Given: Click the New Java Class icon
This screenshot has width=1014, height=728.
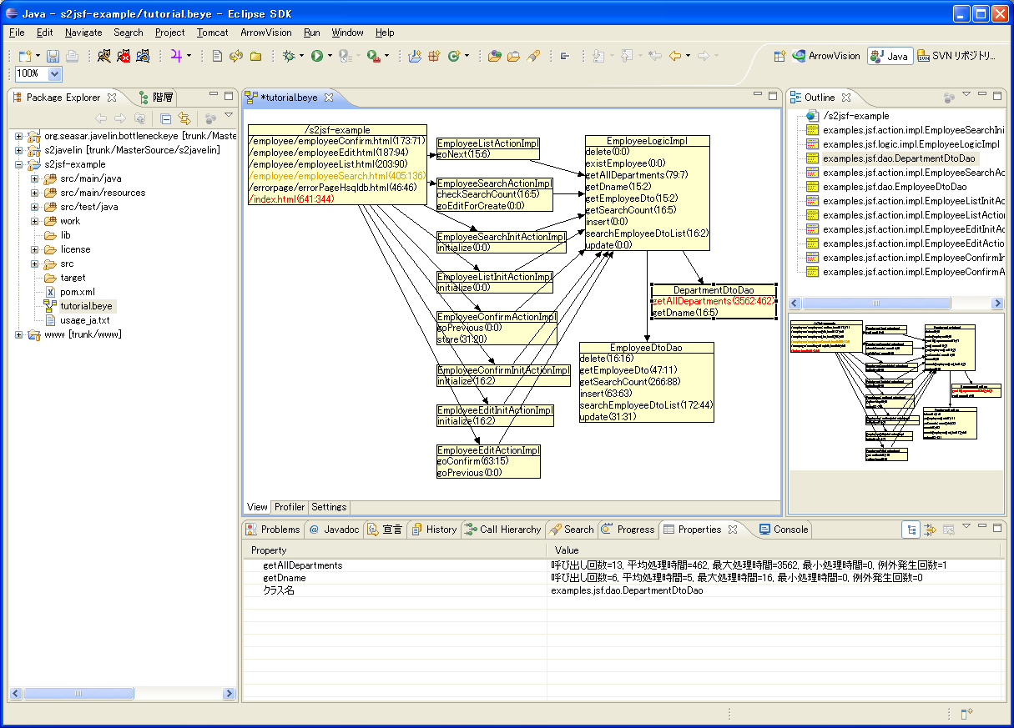Looking at the screenshot, I should tap(454, 56).
